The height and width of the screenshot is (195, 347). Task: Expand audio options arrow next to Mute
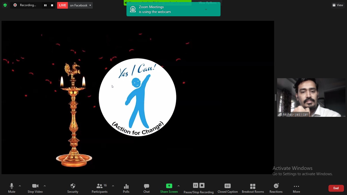20,186
